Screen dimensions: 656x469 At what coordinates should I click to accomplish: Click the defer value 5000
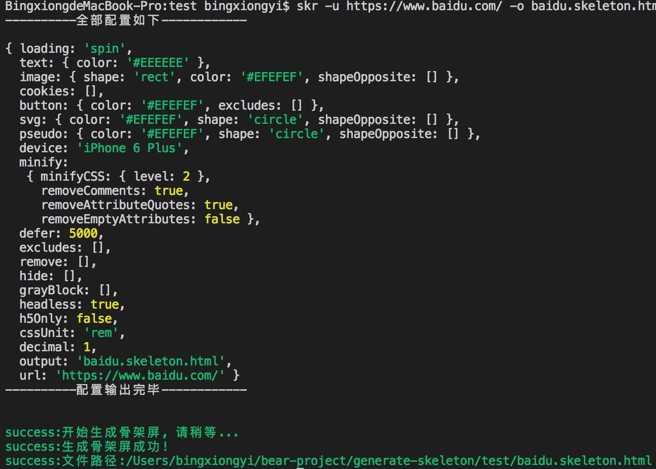[x=83, y=233]
